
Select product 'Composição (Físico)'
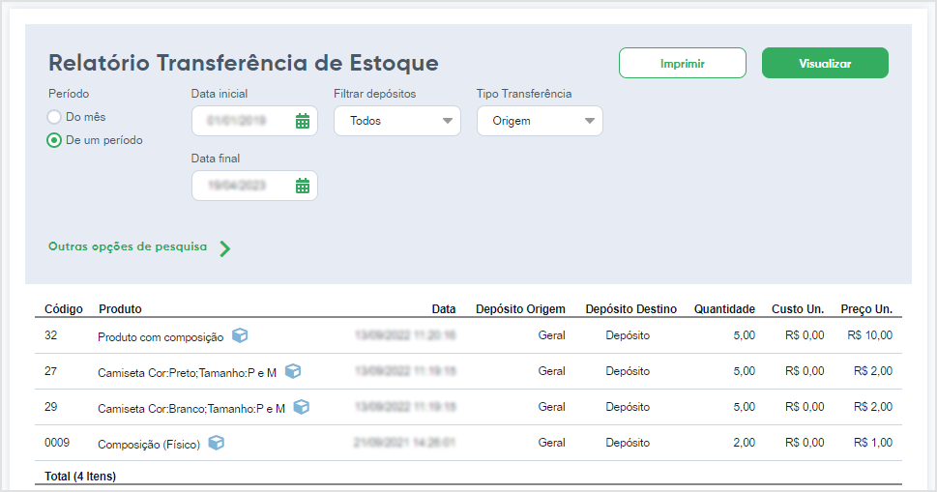coord(149,445)
